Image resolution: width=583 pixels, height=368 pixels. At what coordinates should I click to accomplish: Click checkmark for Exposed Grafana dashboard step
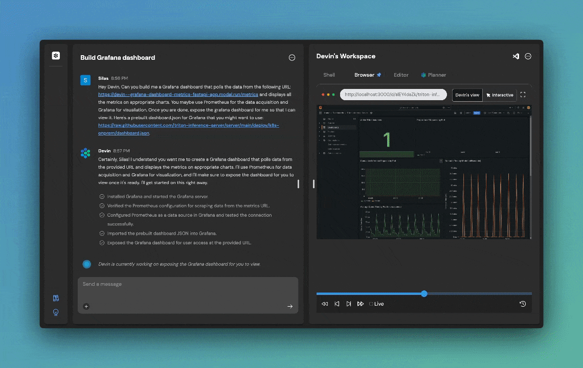pos(102,243)
